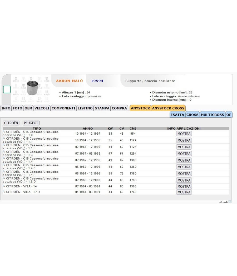Select the CROSS tab
237x276 pixels.
click(192, 115)
